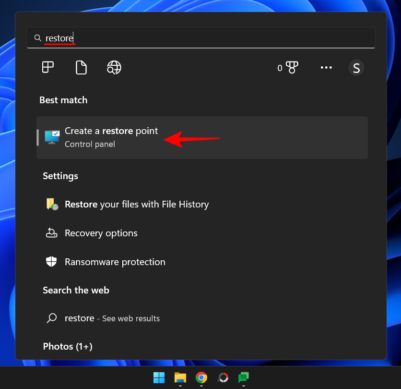Select the "Recovery options" settings entry
The image size is (401, 389).
[101, 233]
